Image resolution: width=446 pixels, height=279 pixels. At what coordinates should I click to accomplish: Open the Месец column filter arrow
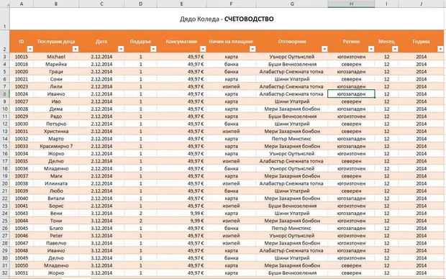click(x=395, y=49)
